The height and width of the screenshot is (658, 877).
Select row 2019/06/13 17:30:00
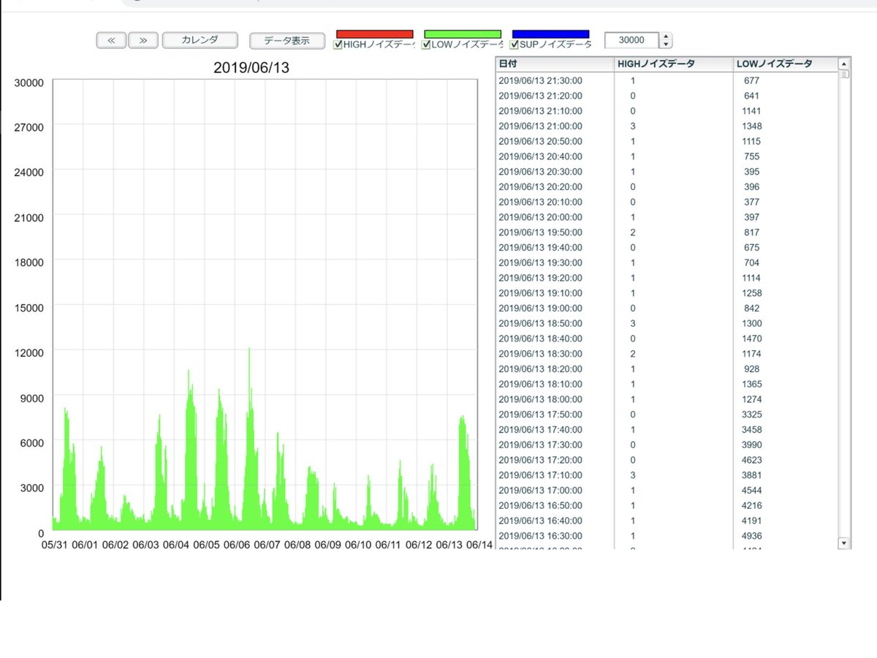(x=667, y=445)
